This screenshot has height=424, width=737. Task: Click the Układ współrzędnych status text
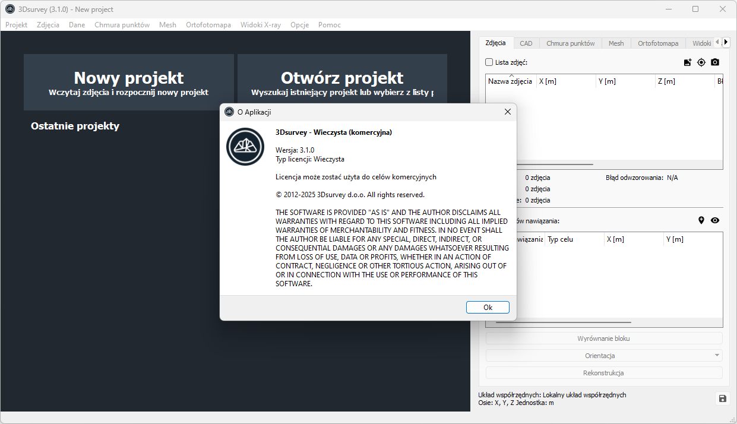tap(552, 395)
